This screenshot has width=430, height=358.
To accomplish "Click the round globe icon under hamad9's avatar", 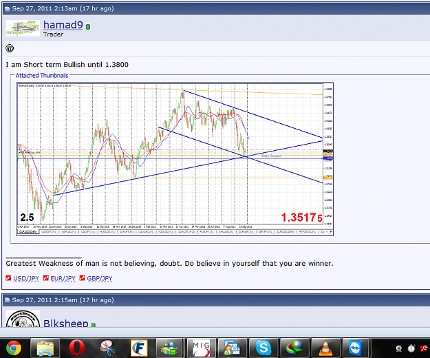I will pyautogui.click(x=10, y=48).
